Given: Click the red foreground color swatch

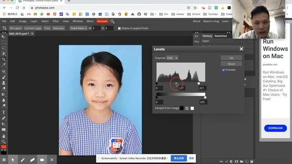Looking at the screenshot, I should pyautogui.click(x=4, y=147).
